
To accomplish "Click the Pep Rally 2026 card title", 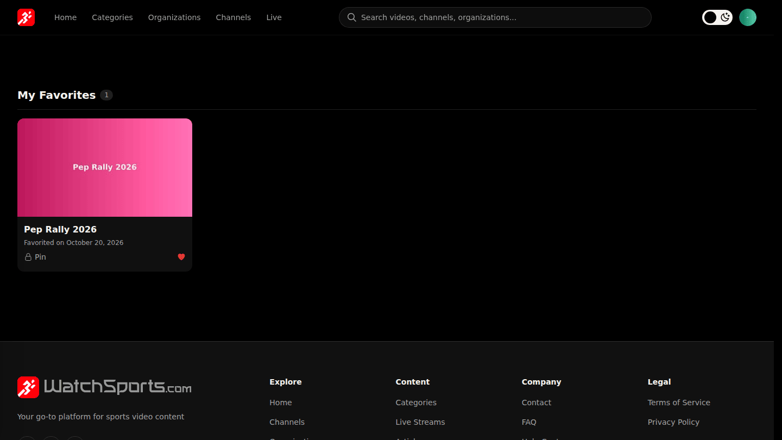I will click(x=60, y=229).
